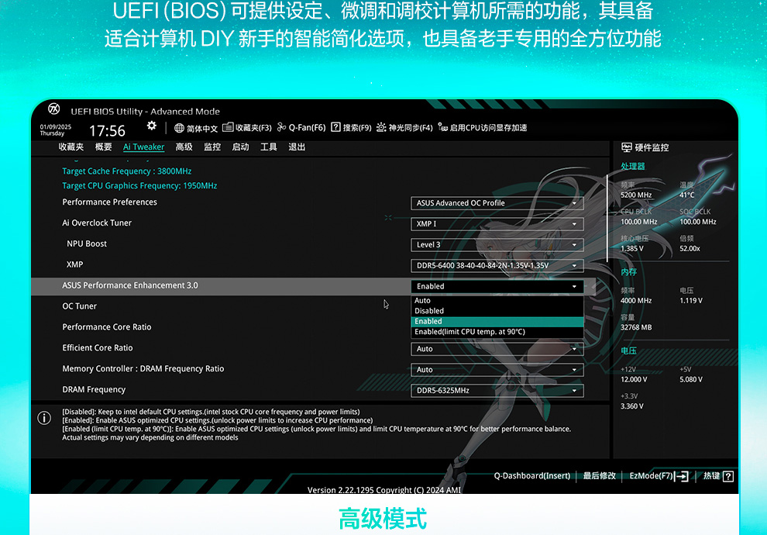This screenshot has width=767, height=535.
Task: Open Ai Overclock Tuner dropdown set to XMP I
Action: [x=497, y=223]
